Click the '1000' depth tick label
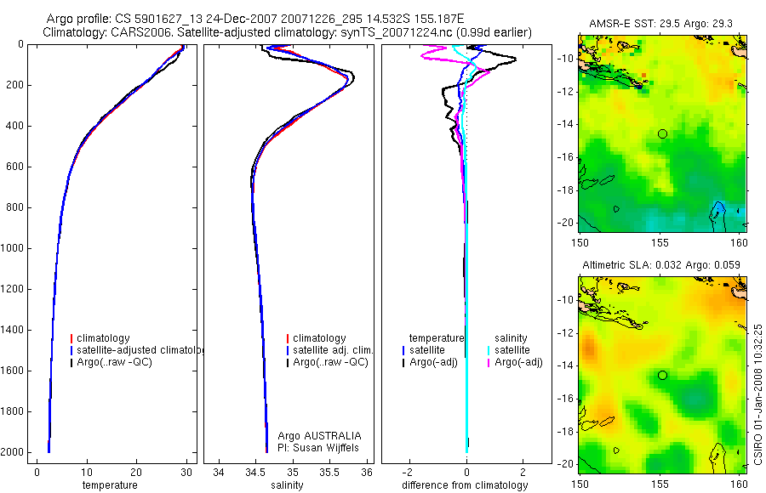The height and width of the screenshot is (493, 766). [13, 248]
